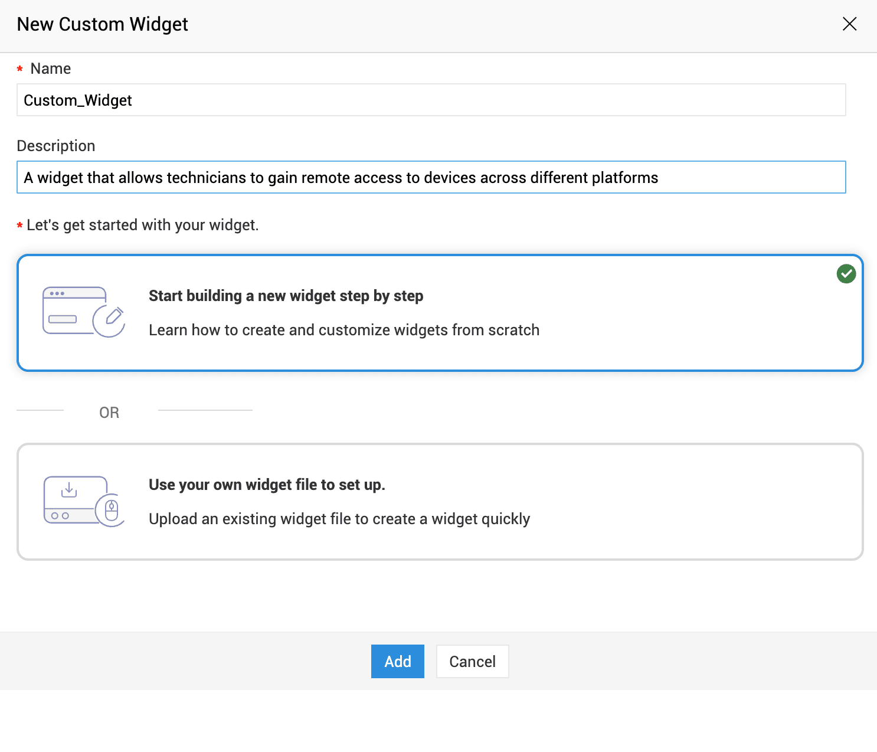The image size is (877, 752).
Task: Focus the Description text field
Action: pyautogui.click(x=431, y=177)
